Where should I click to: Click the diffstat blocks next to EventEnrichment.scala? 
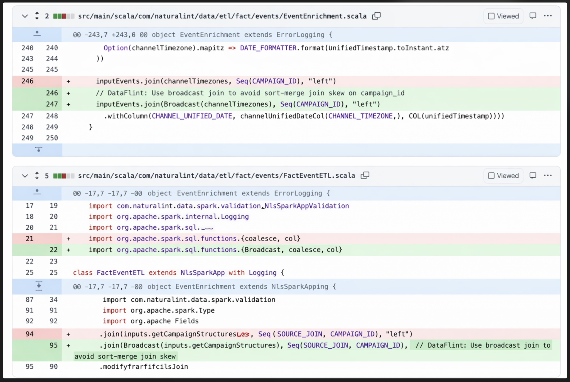coord(63,16)
